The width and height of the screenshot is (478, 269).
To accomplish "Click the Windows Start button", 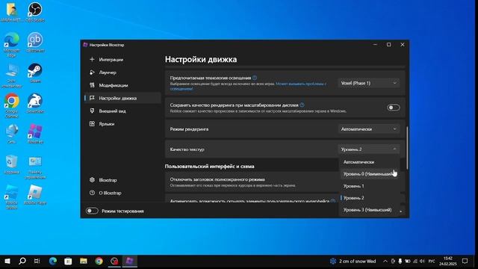I will tap(7, 261).
